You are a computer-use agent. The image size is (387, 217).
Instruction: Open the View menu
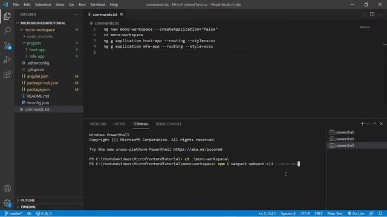pos(60,4)
